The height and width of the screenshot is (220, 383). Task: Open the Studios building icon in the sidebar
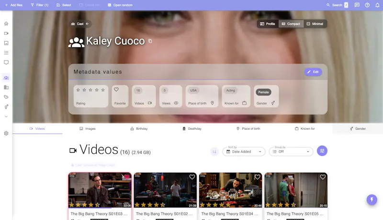point(6,87)
